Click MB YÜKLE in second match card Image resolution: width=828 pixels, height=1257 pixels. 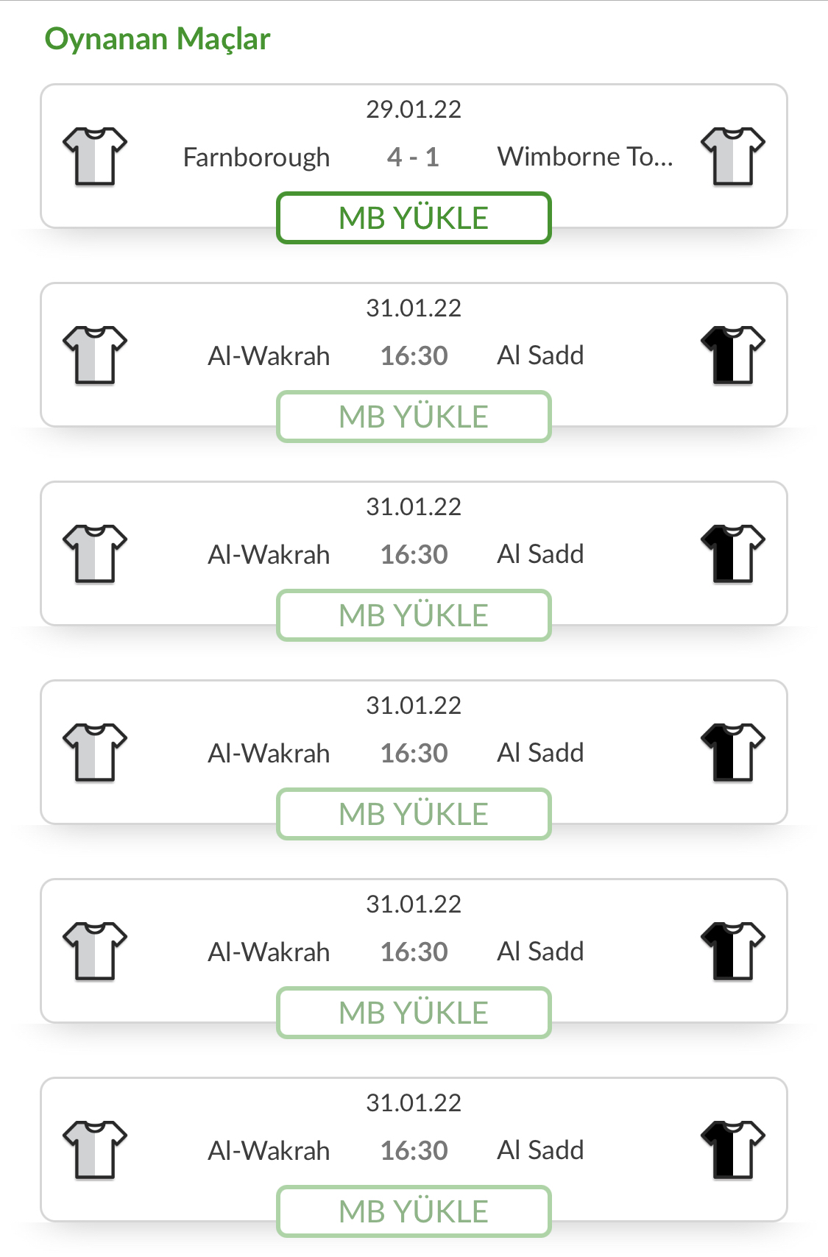tap(414, 417)
